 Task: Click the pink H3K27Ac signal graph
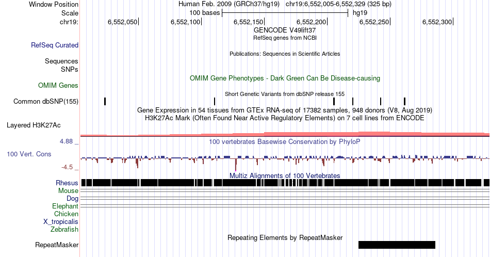tap(285, 134)
